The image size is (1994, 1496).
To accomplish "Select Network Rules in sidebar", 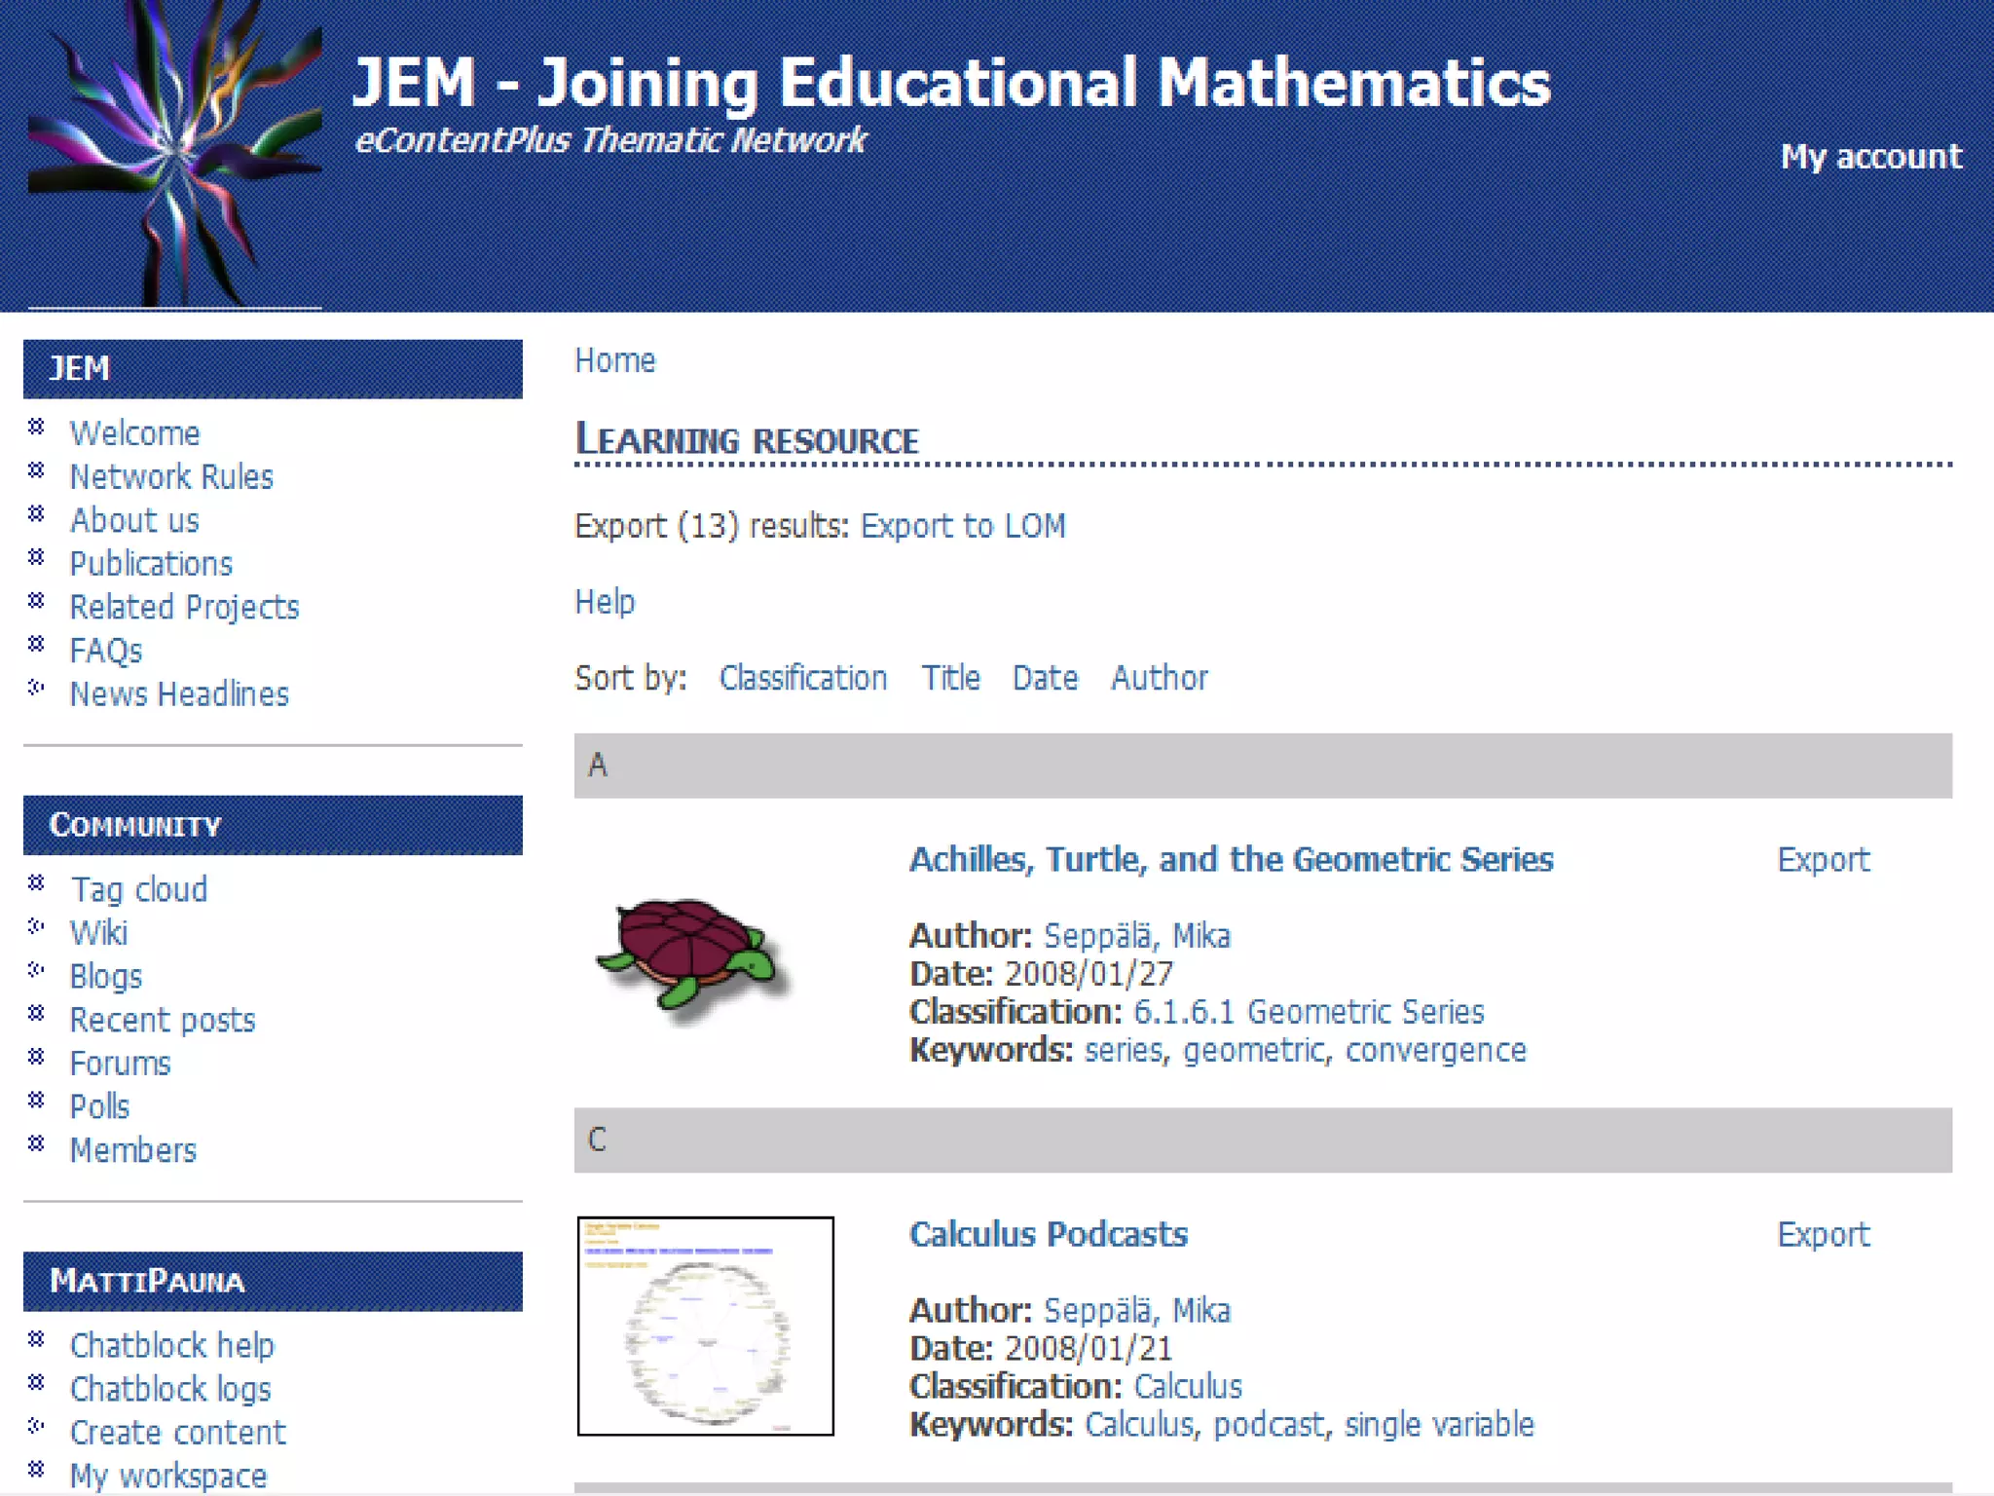I will [x=171, y=477].
